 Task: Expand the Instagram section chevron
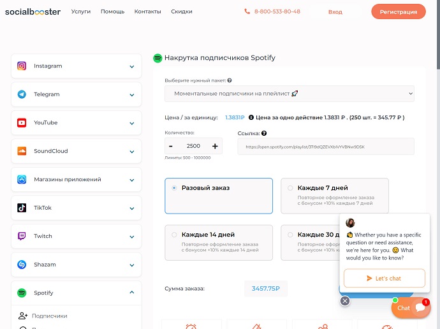(x=132, y=67)
